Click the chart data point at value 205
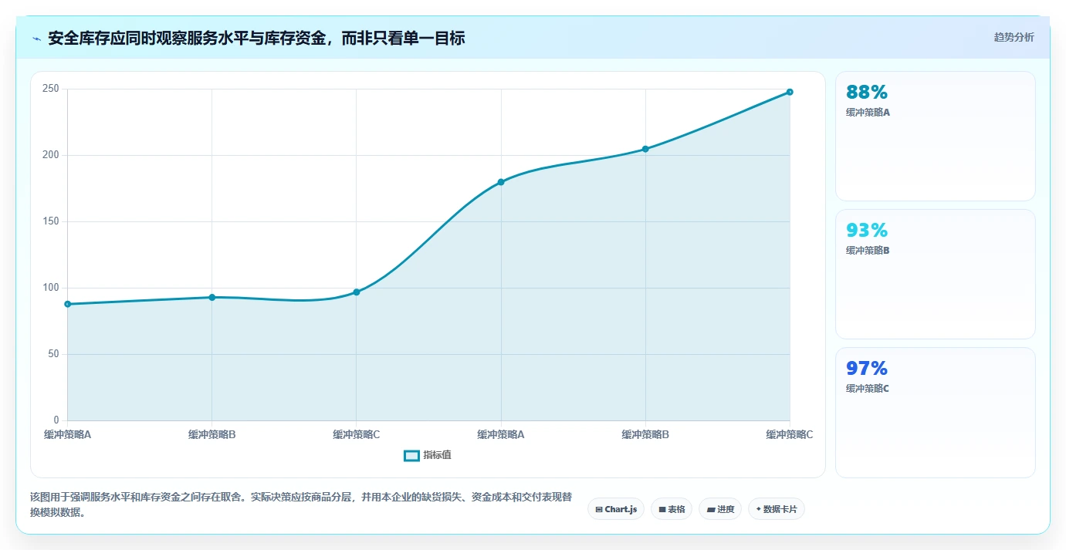This screenshot has height=550, width=1066. pos(645,149)
